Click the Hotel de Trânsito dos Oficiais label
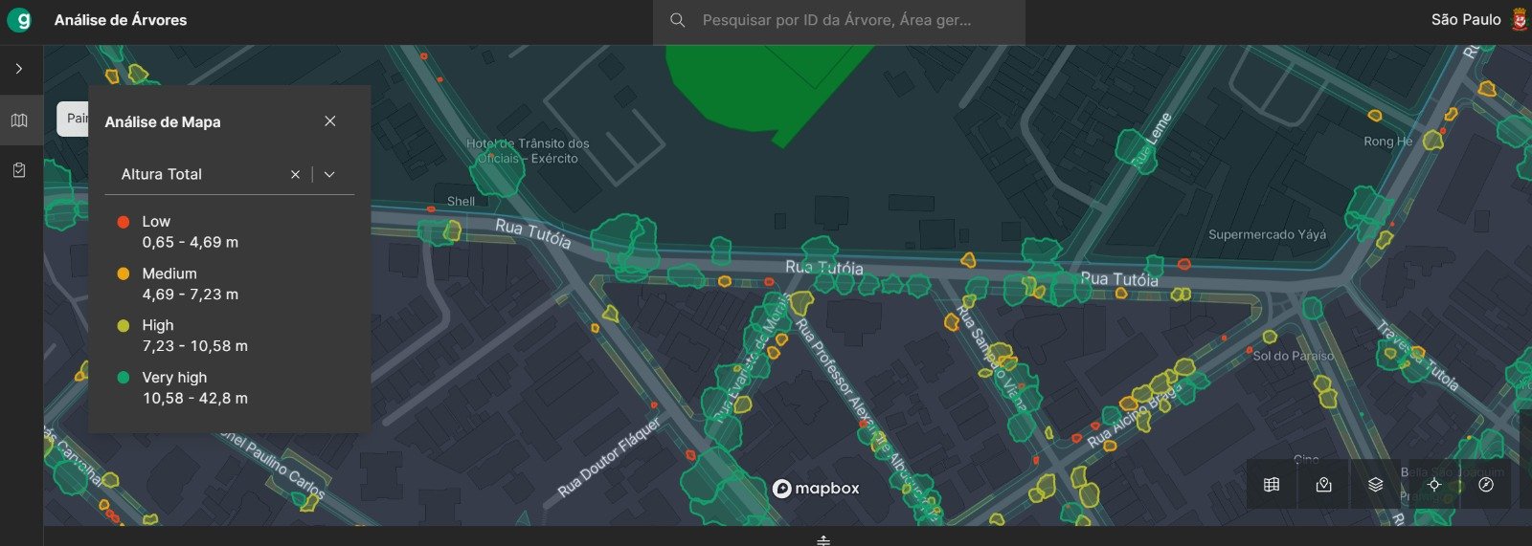1532x546 pixels. pyautogui.click(x=528, y=151)
